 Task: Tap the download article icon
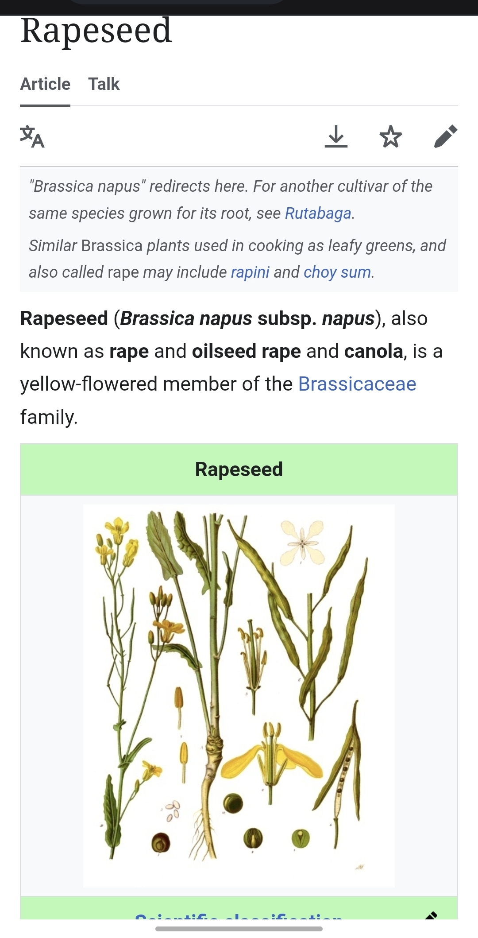point(336,136)
